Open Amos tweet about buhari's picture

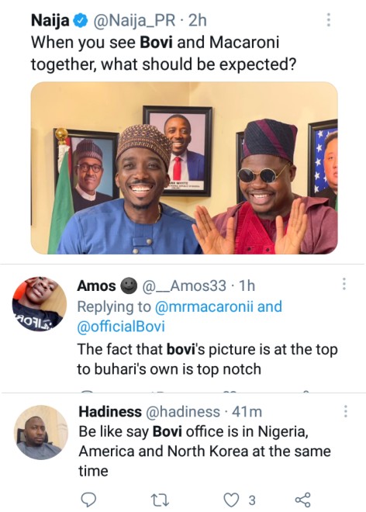coord(207,359)
